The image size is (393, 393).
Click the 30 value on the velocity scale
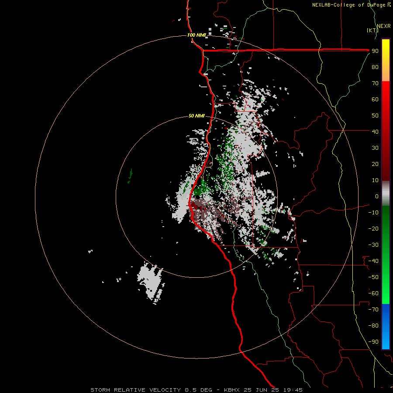point(375,148)
